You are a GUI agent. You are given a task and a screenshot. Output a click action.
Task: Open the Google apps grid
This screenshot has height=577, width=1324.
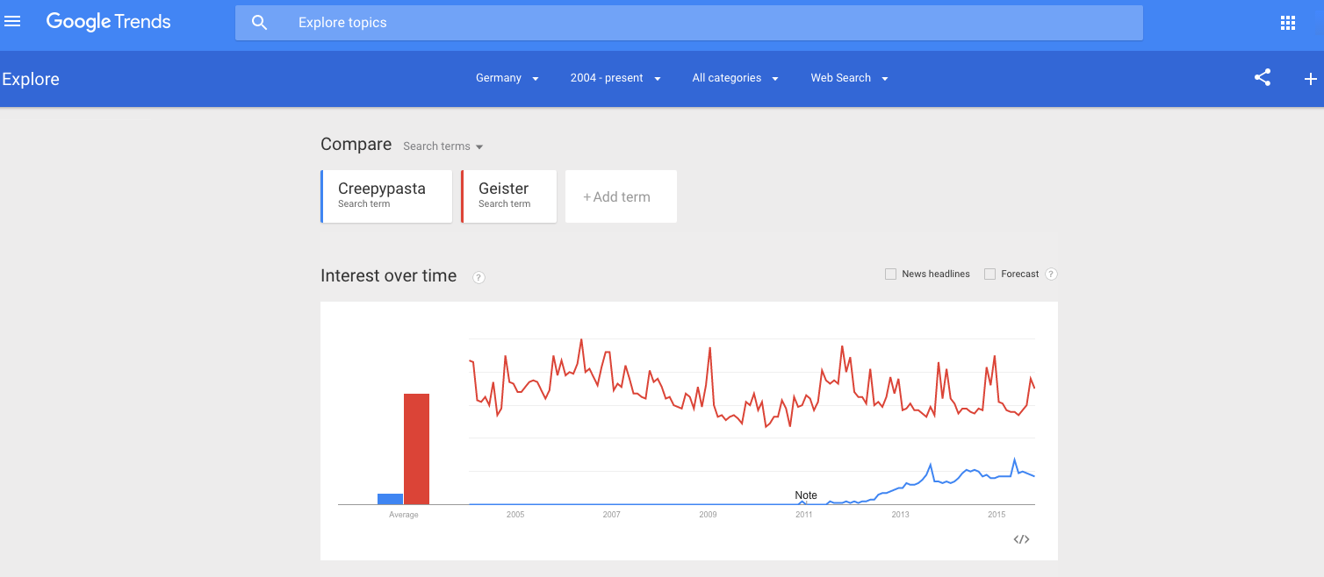click(1288, 23)
